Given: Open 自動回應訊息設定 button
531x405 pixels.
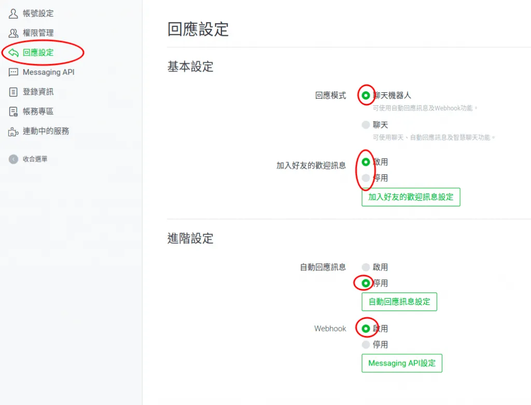Looking at the screenshot, I should 399,302.
